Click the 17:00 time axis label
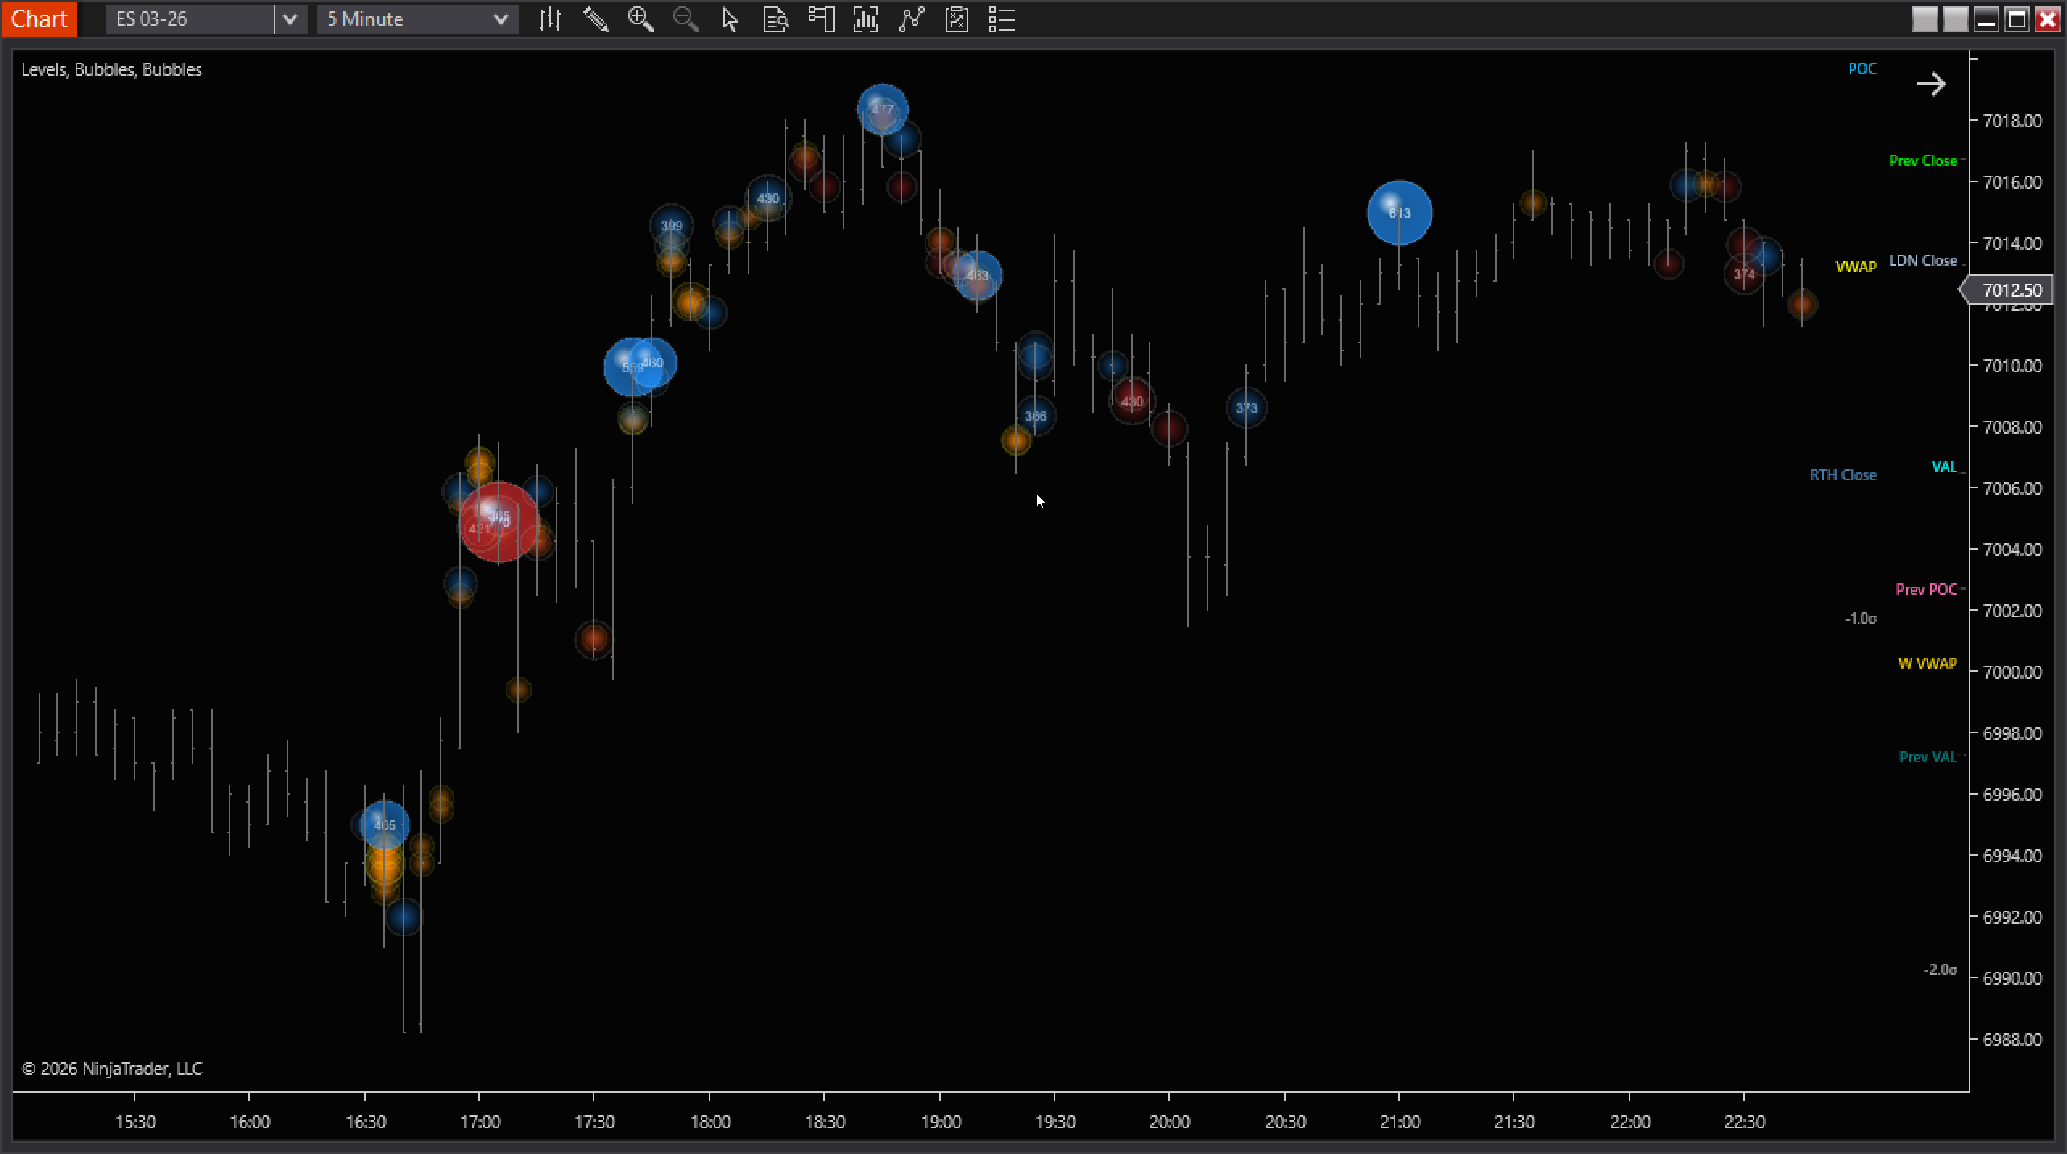 point(480,1122)
